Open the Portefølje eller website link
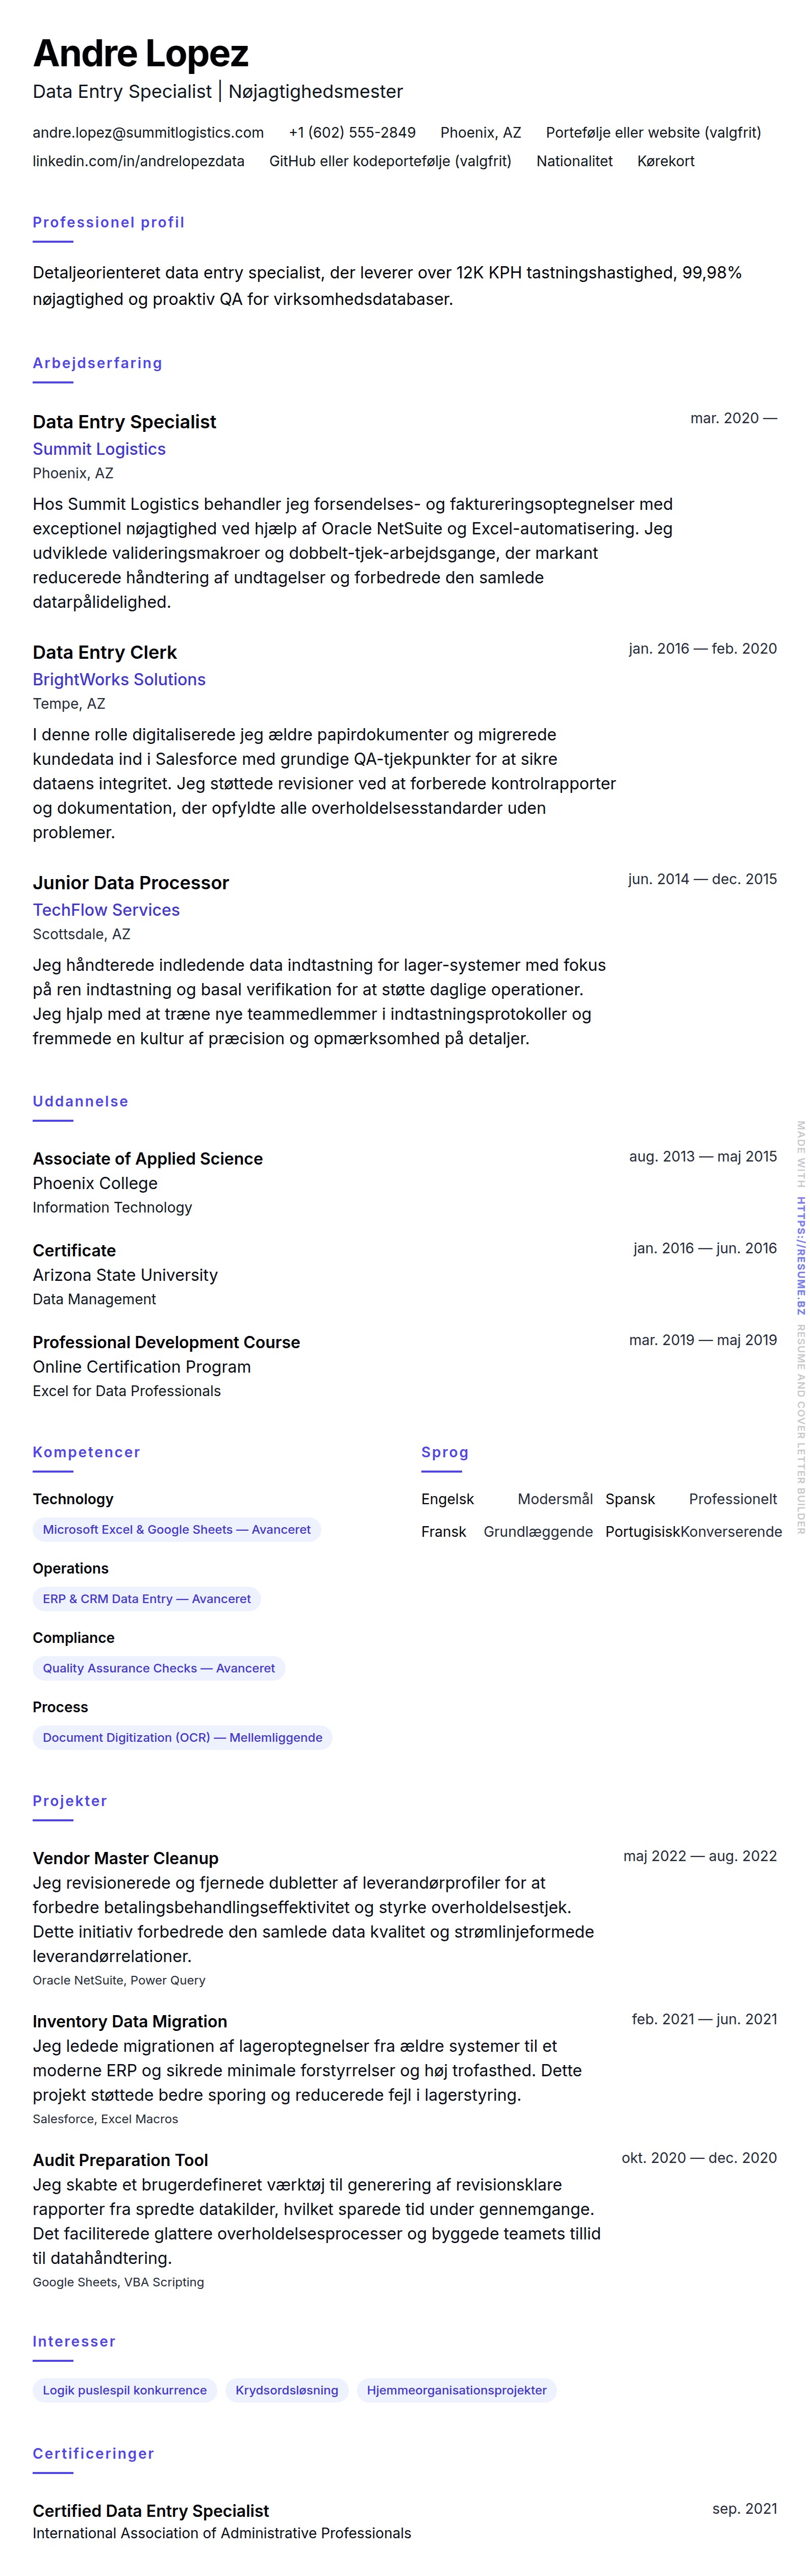Screen dimensions: 810x2576 [x=653, y=132]
